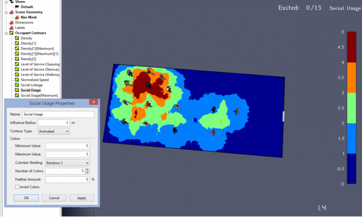Click the Dimensions icon in the tree
The image size is (362, 218).
point(11,22)
